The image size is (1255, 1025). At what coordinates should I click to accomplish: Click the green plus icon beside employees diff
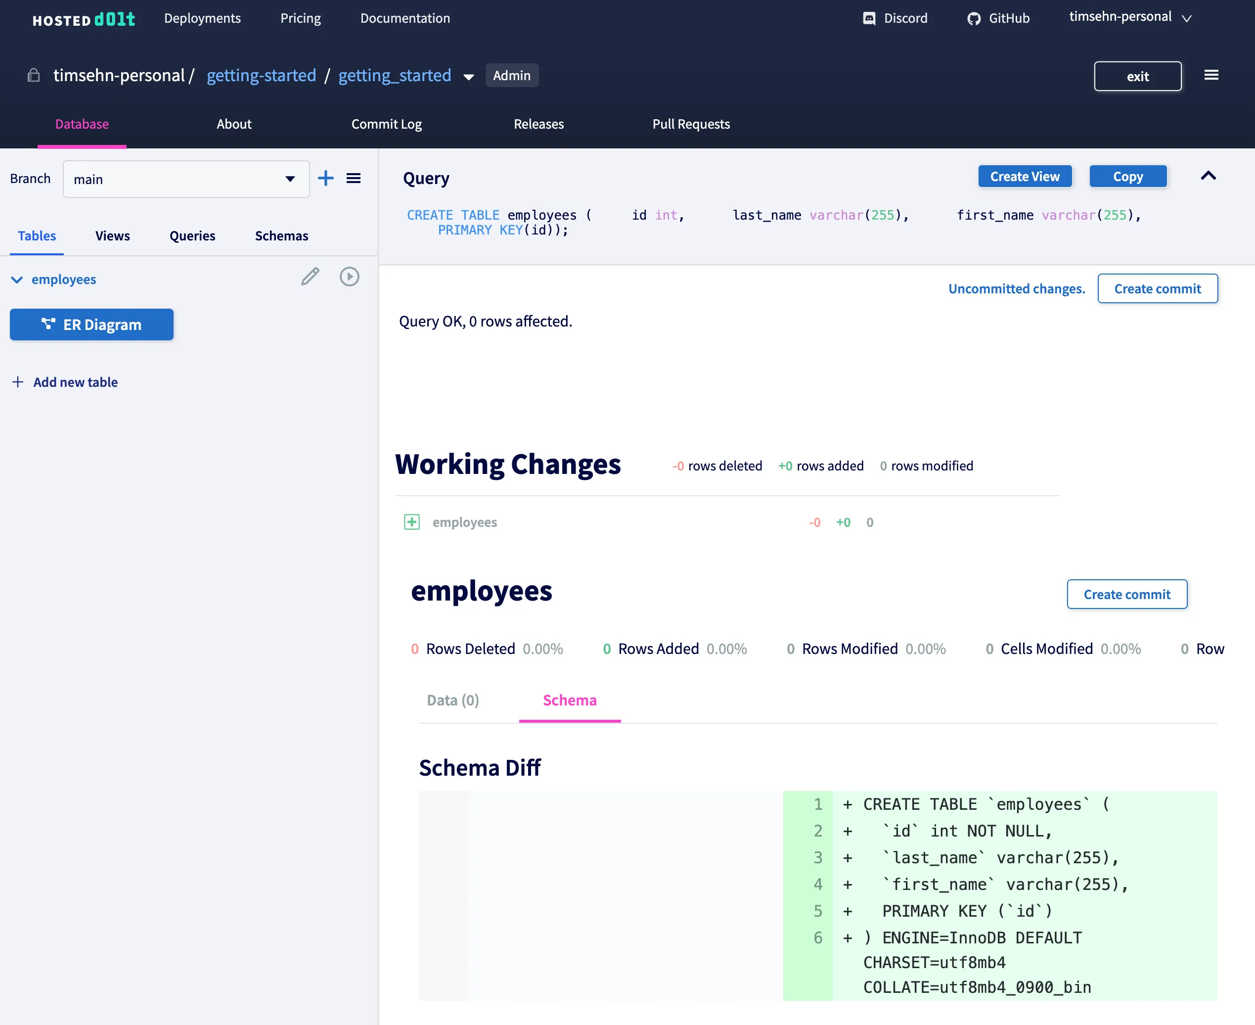[x=412, y=522]
